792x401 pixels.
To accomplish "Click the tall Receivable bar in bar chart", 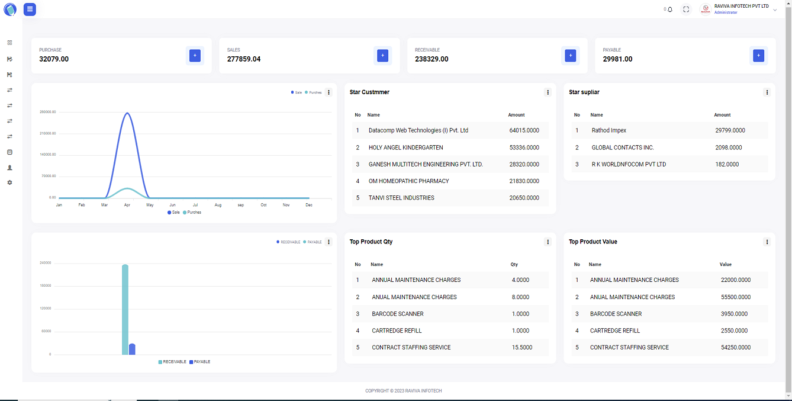I will (125, 309).
